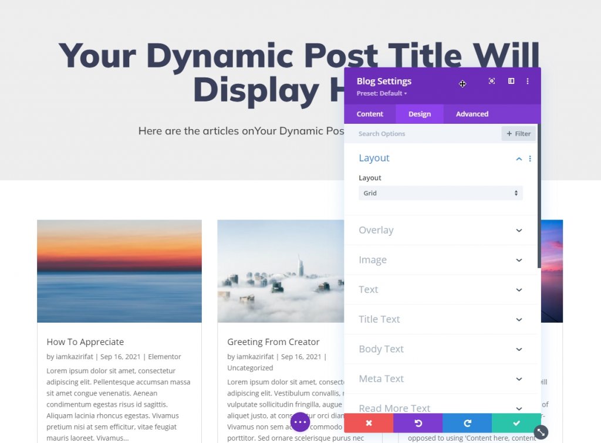Open Layout section options menu

[x=530, y=158]
